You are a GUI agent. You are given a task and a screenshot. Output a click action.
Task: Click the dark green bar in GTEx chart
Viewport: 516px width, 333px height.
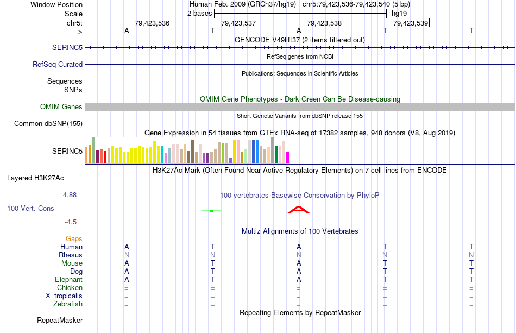[x=276, y=155]
